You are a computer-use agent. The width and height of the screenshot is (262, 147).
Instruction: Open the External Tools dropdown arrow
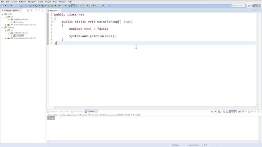(45, 6)
